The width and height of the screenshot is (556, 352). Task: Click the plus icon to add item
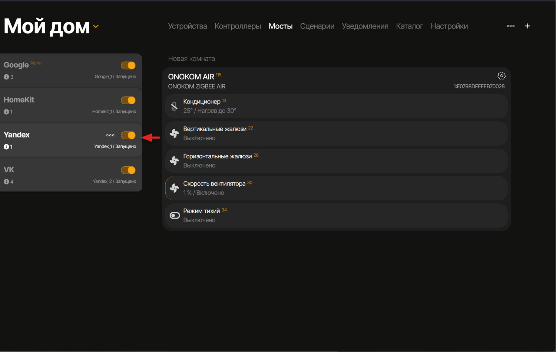pos(527,26)
